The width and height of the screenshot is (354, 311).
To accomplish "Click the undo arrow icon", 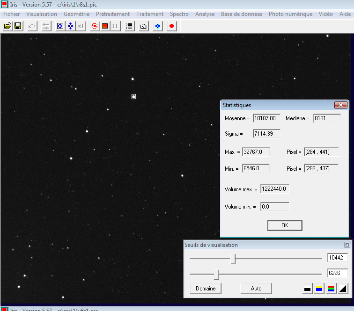I will [x=32, y=26].
